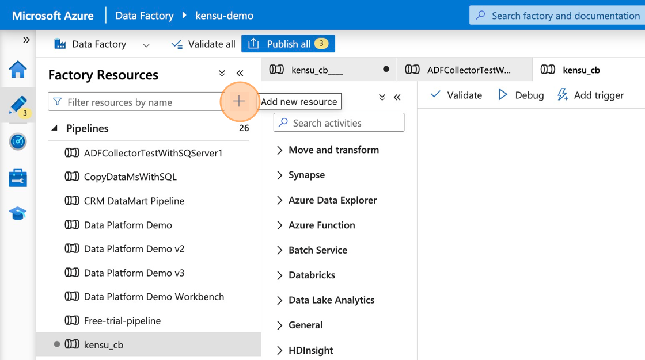
Task: Collapse the Activities pane with double left arrow
Action: 397,97
